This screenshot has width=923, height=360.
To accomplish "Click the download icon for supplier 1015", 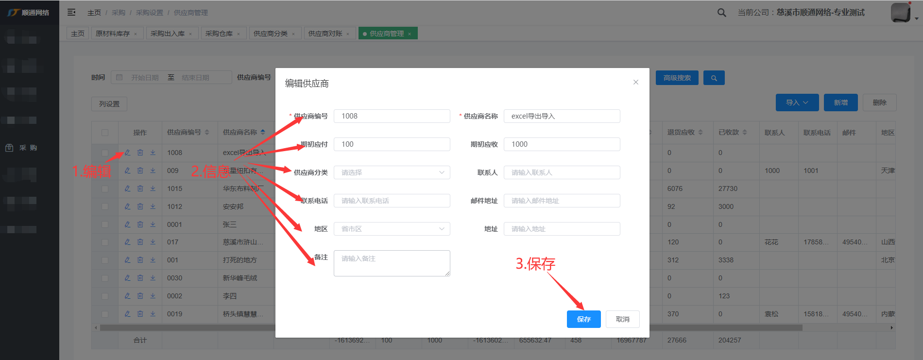I will [153, 189].
